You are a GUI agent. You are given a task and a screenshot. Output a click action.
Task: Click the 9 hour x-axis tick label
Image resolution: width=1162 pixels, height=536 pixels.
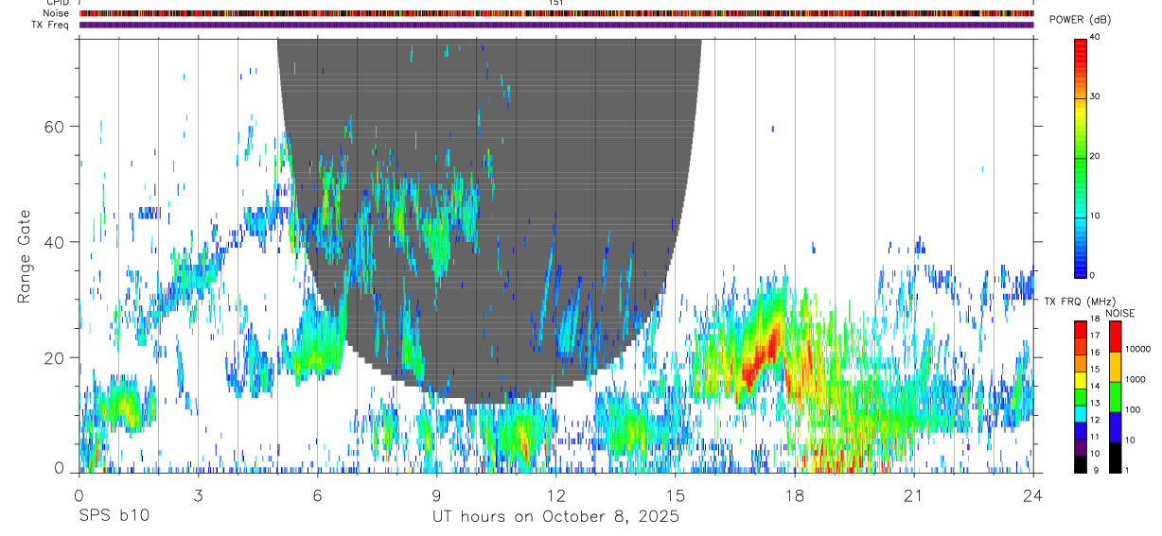[x=436, y=494]
